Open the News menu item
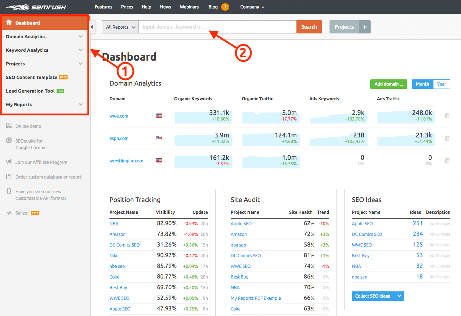 point(166,7)
